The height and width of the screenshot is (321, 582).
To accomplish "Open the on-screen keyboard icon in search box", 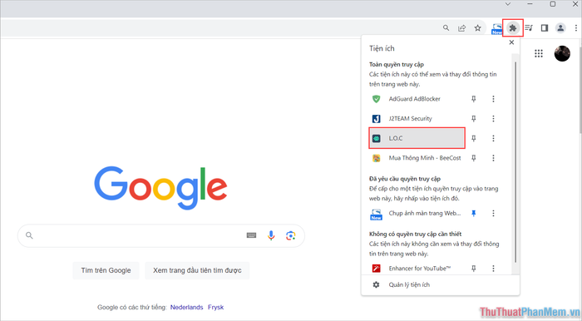I will (251, 235).
